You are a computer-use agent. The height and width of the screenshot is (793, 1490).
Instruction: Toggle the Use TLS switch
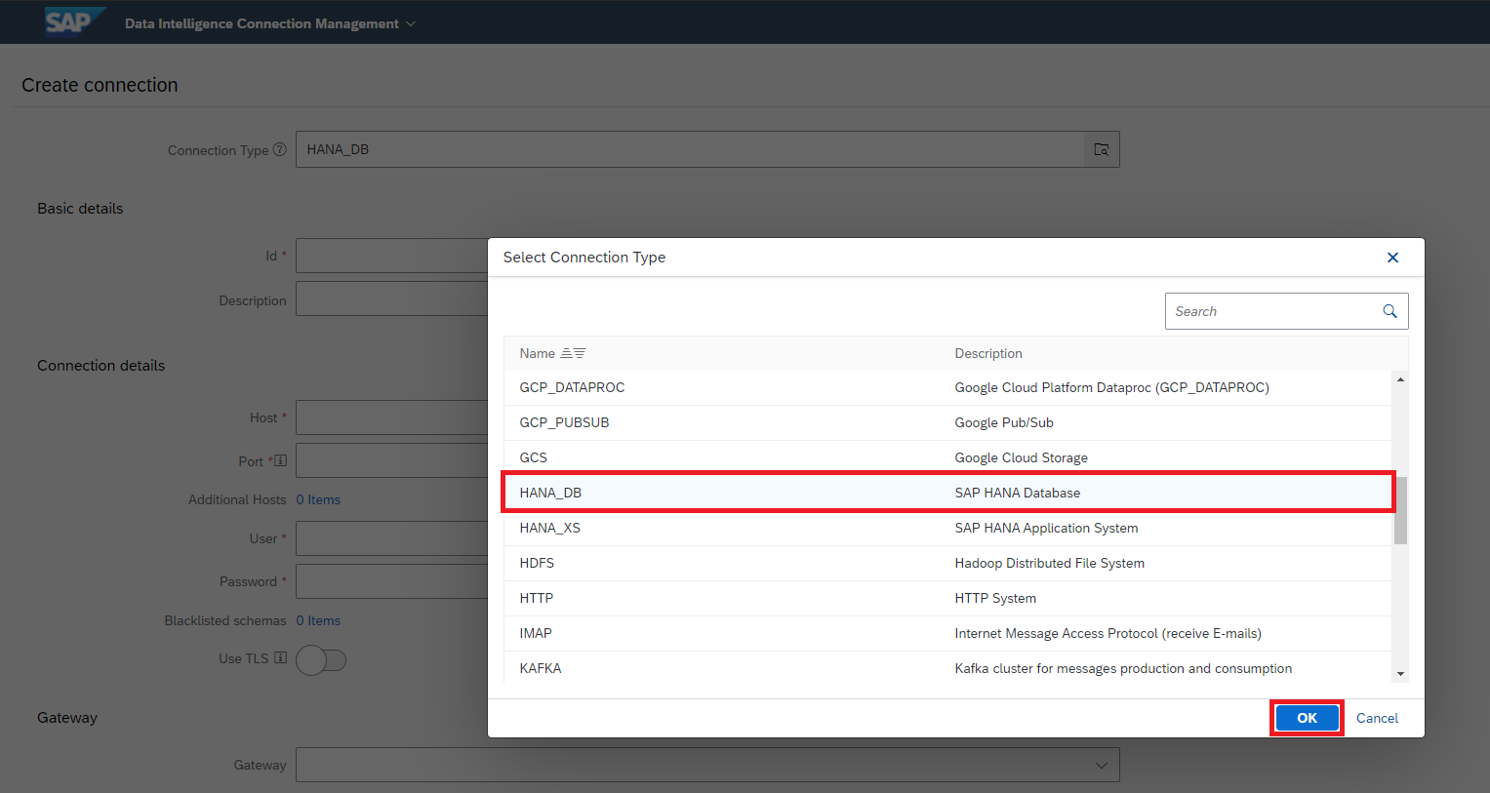(321, 660)
